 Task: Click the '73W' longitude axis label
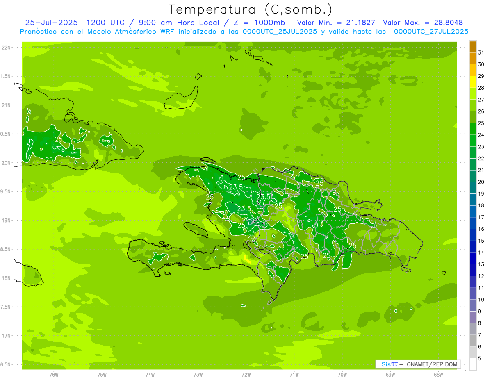click(x=198, y=374)
